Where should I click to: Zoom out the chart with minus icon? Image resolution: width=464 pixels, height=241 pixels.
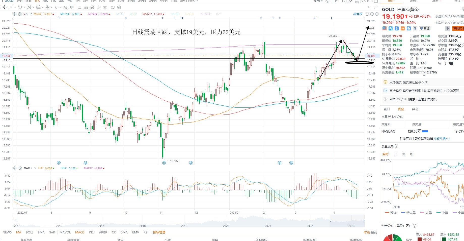[372, 14]
